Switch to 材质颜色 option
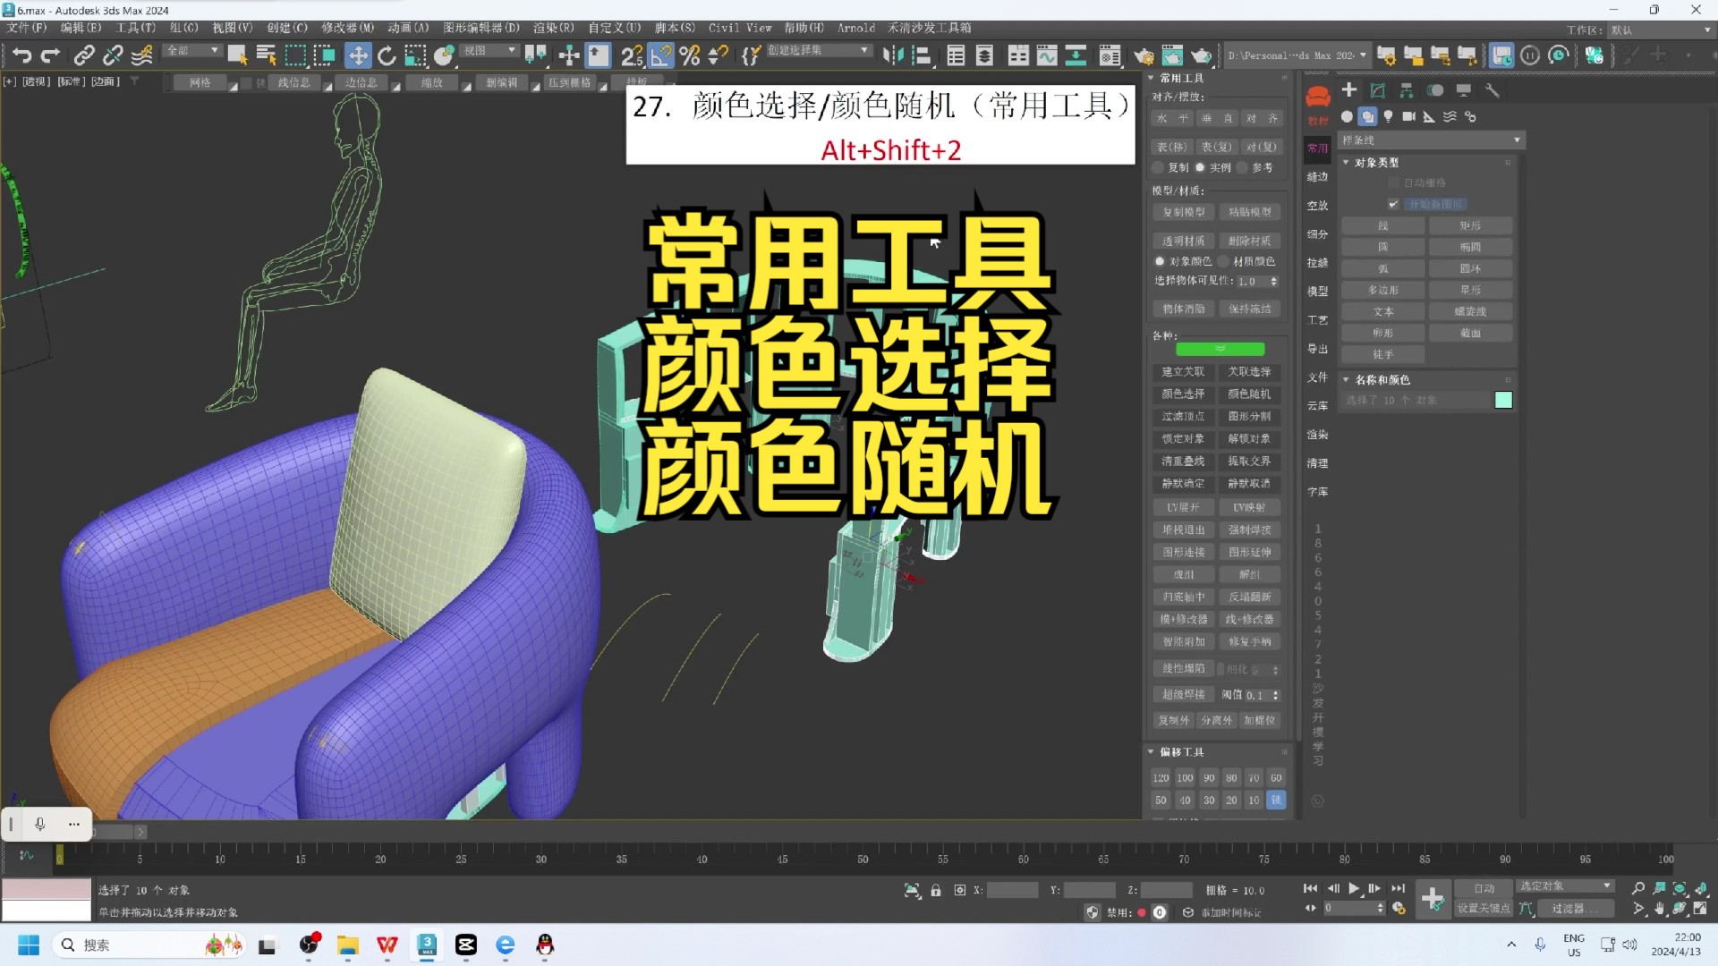This screenshot has height=966, width=1718. [1224, 261]
